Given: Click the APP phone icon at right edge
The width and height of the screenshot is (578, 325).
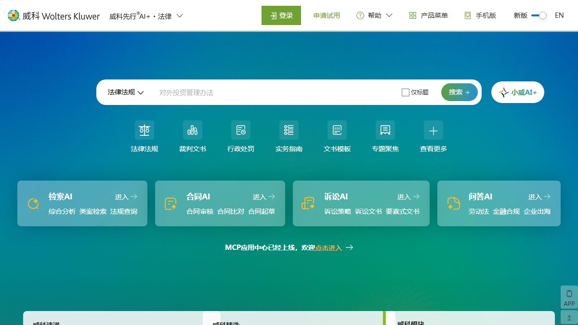Looking at the screenshot, I should 569,294.
